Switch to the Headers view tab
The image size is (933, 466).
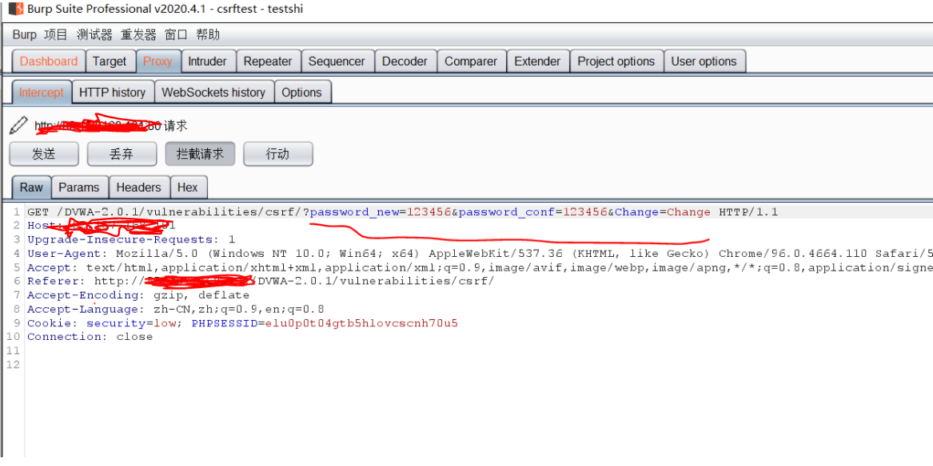tap(138, 187)
